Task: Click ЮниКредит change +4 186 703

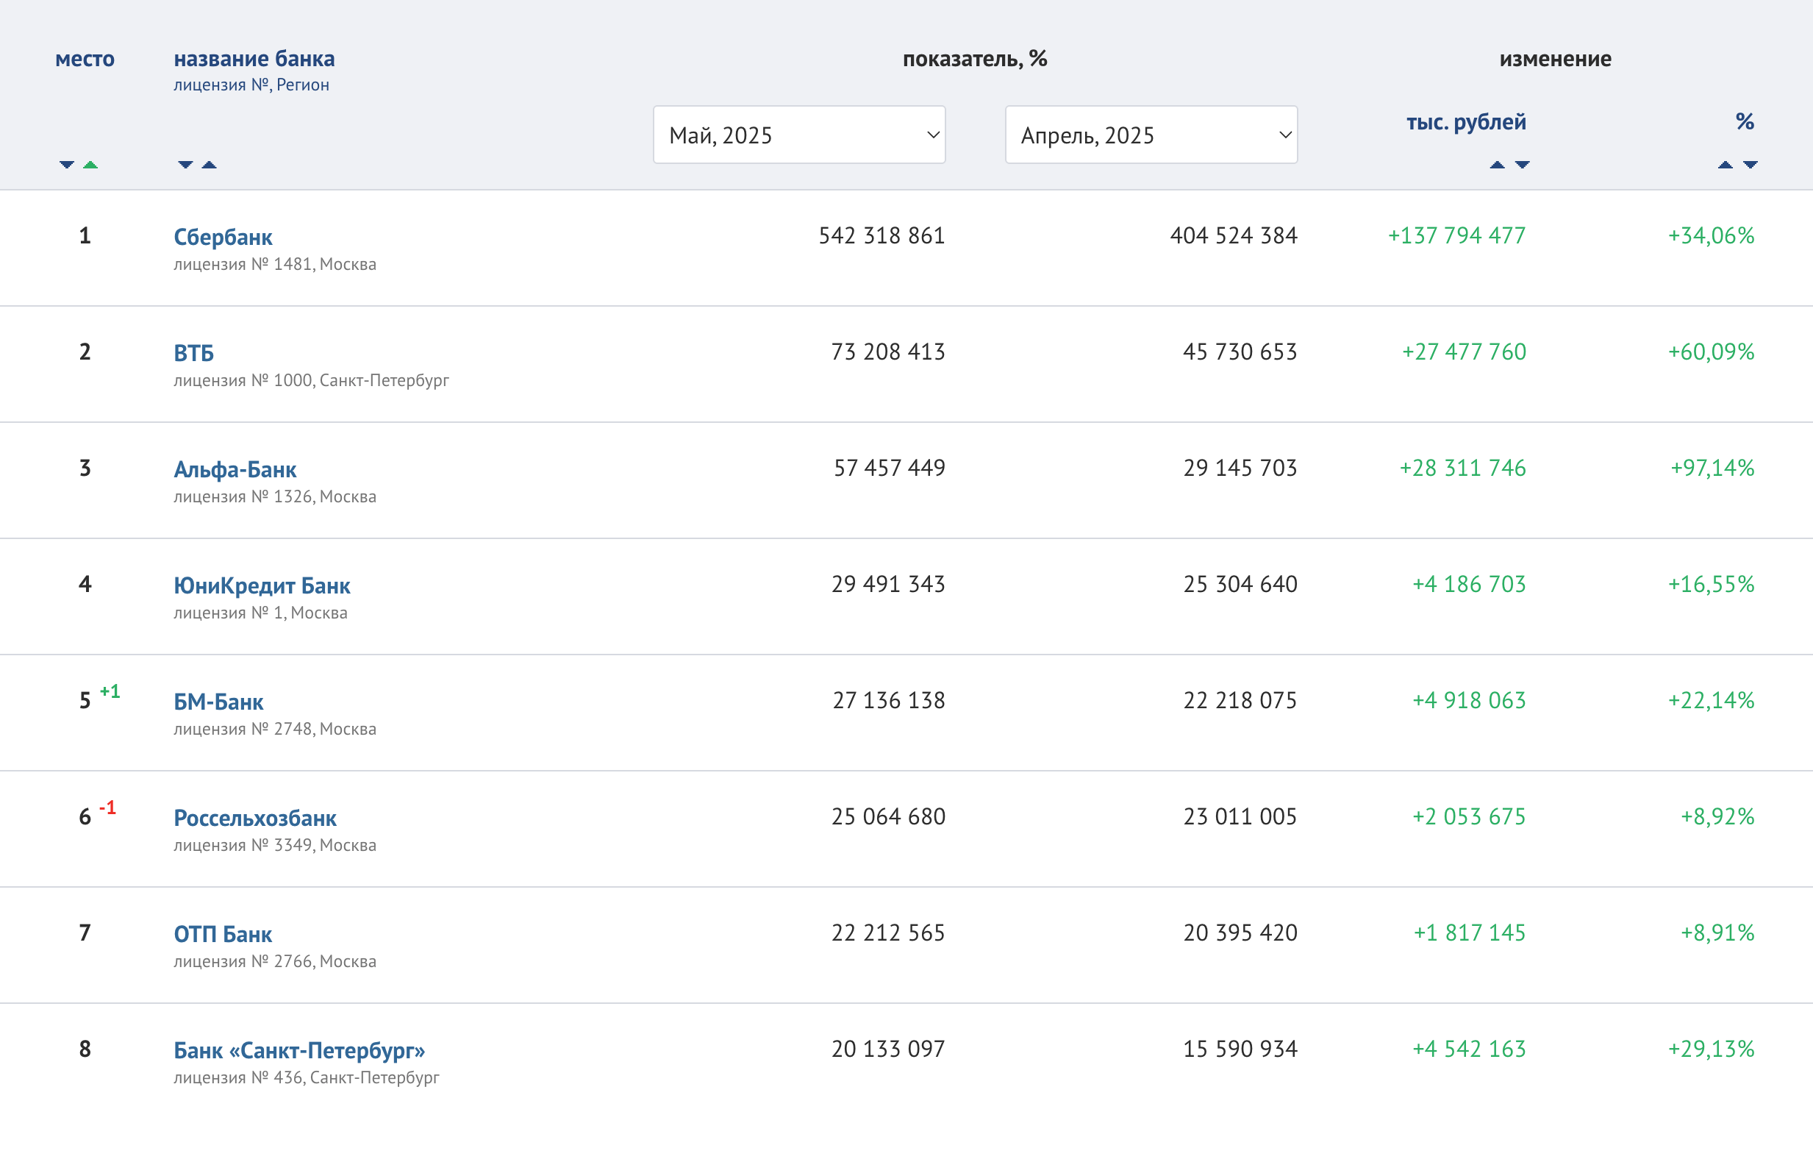Action: (1469, 584)
